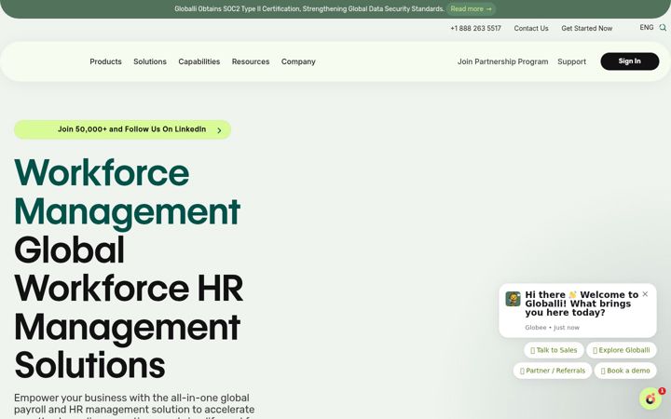Image resolution: width=671 pixels, height=419 pixels.
Task: Open the chat launcher bubble icon
Action: pyautogui.click(x=650, y=399)
